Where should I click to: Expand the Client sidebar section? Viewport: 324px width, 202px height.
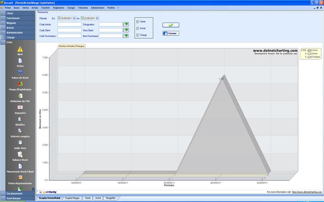click(17, 13)
